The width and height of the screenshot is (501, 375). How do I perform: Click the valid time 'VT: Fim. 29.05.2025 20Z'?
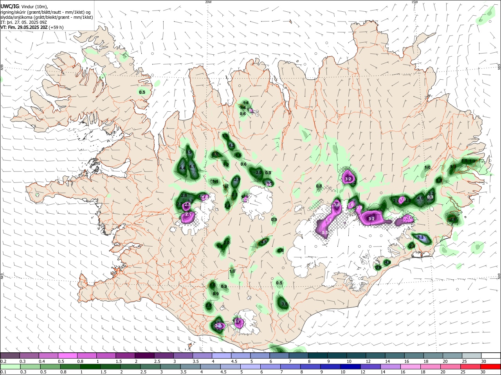24,28
